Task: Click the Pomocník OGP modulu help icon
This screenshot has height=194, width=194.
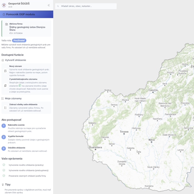Action: pos(4,14)
